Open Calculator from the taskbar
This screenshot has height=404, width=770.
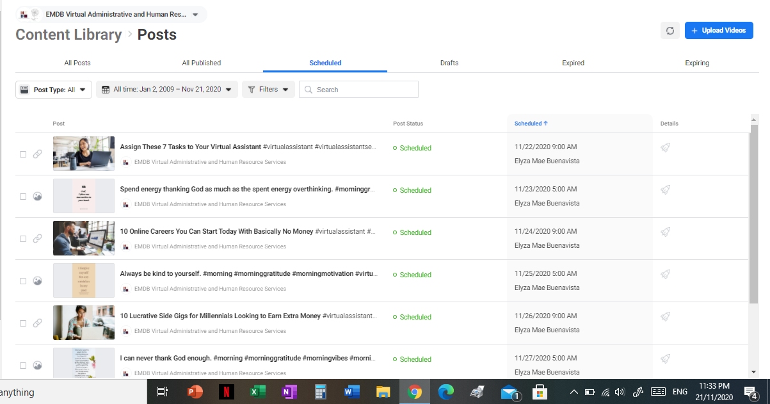pos(320,392)
